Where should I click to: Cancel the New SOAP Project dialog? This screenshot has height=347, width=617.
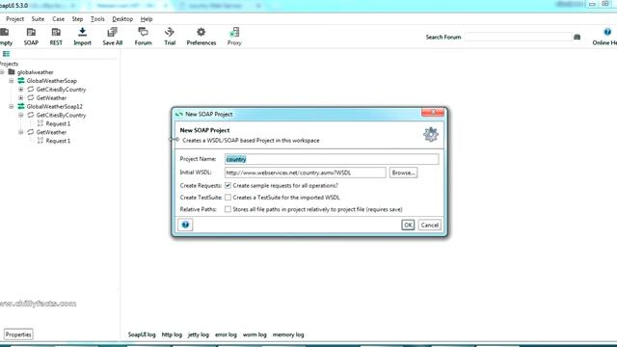coord(429,225)
